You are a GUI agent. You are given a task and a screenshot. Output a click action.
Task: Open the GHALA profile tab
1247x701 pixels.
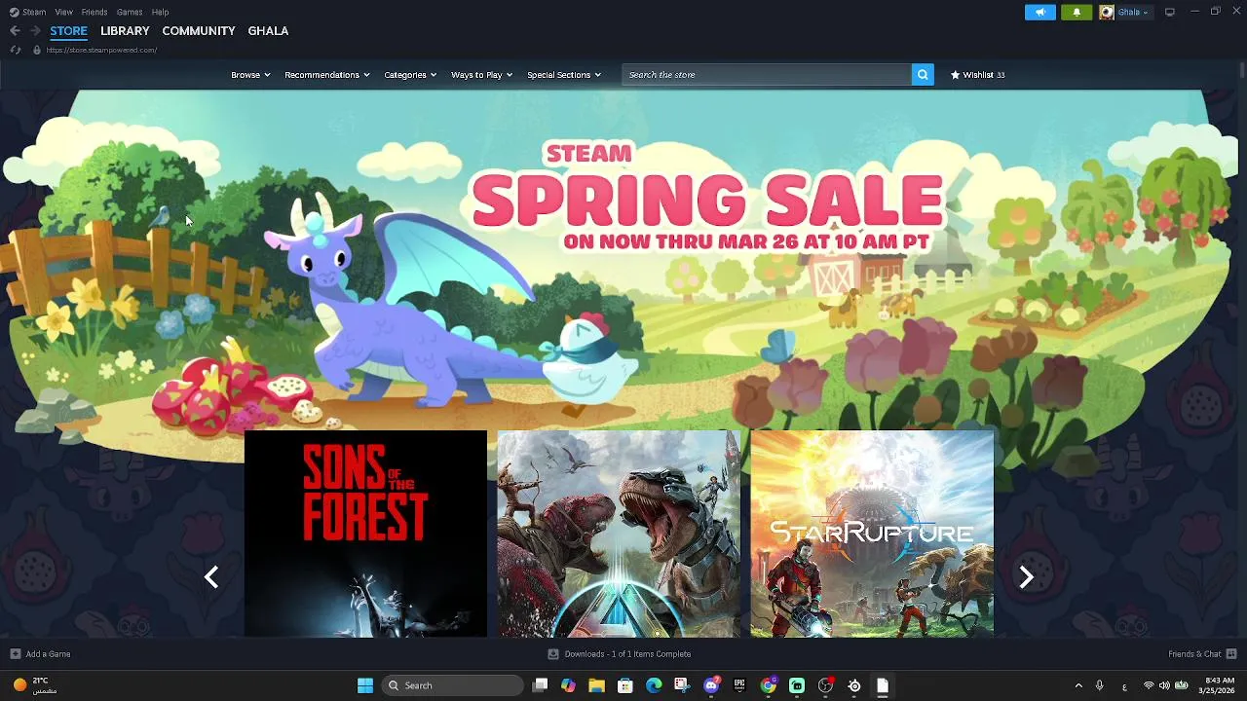coord(268,31)
